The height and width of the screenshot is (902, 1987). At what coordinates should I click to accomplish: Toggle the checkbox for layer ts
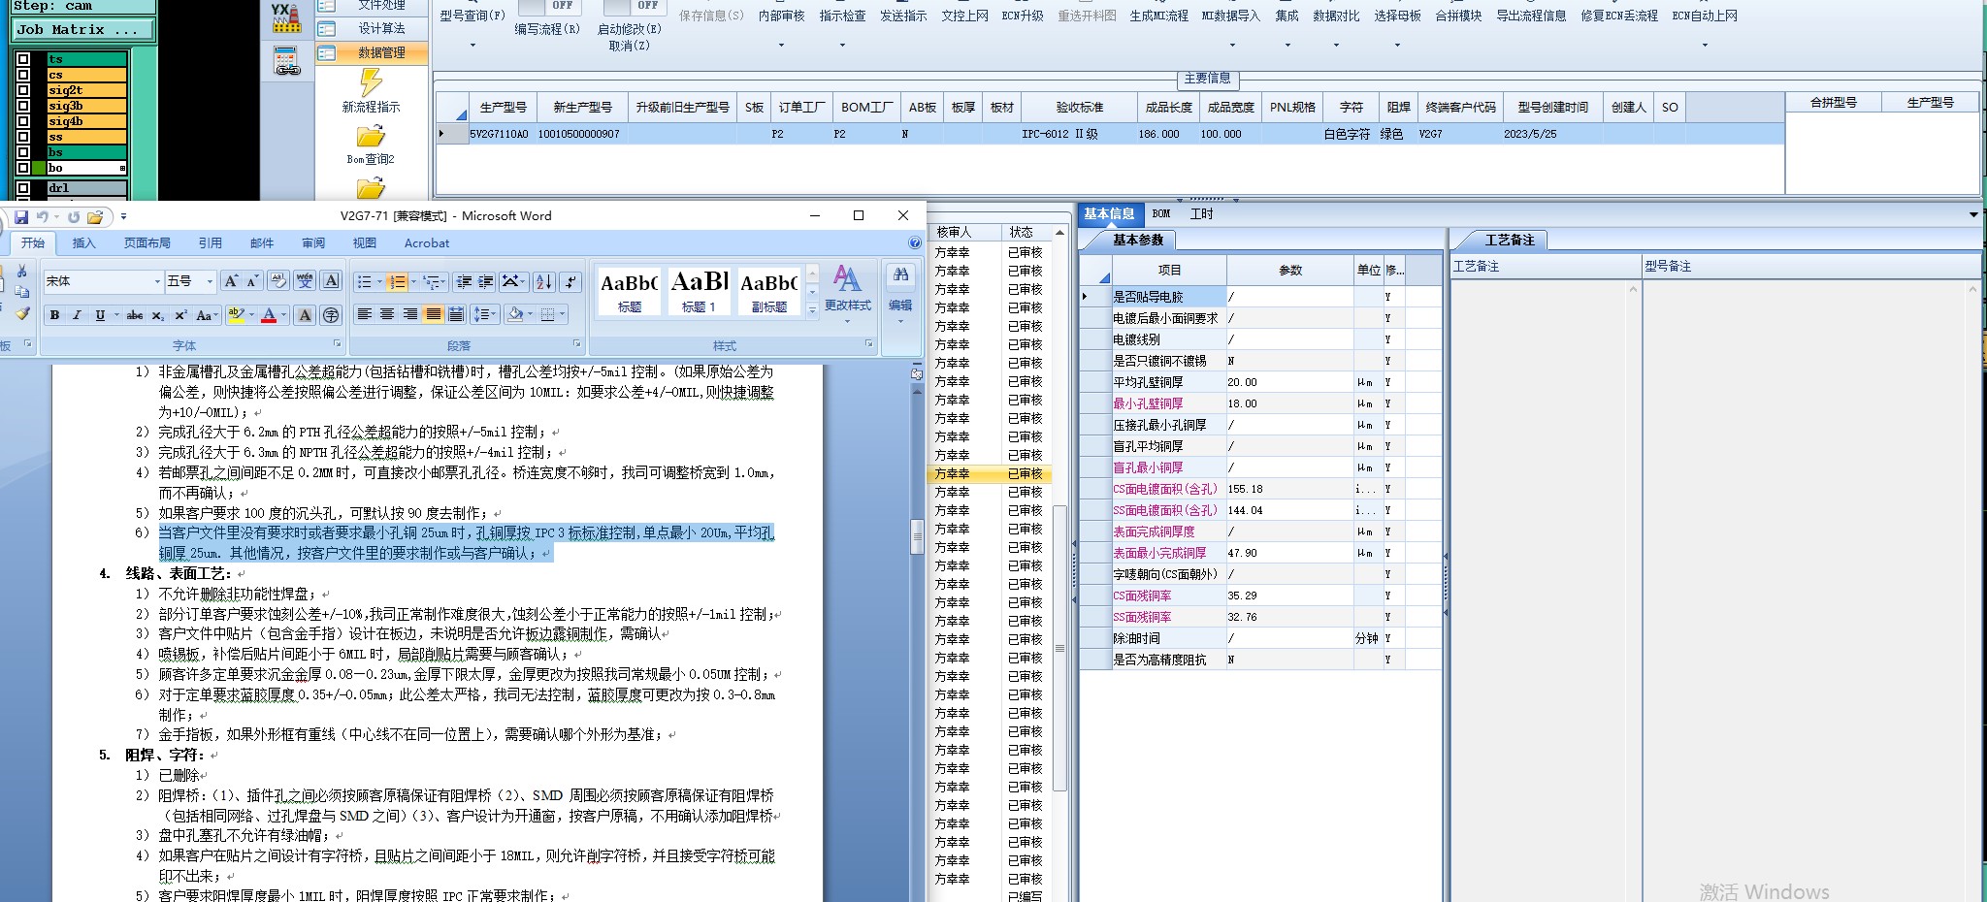point(23,59)
